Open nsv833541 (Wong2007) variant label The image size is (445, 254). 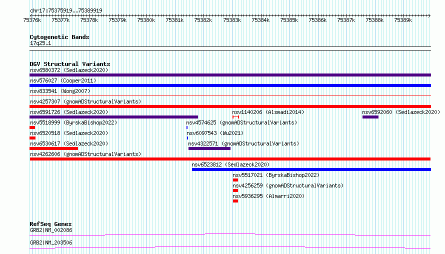pyautogui.click(x=60, y=91)
